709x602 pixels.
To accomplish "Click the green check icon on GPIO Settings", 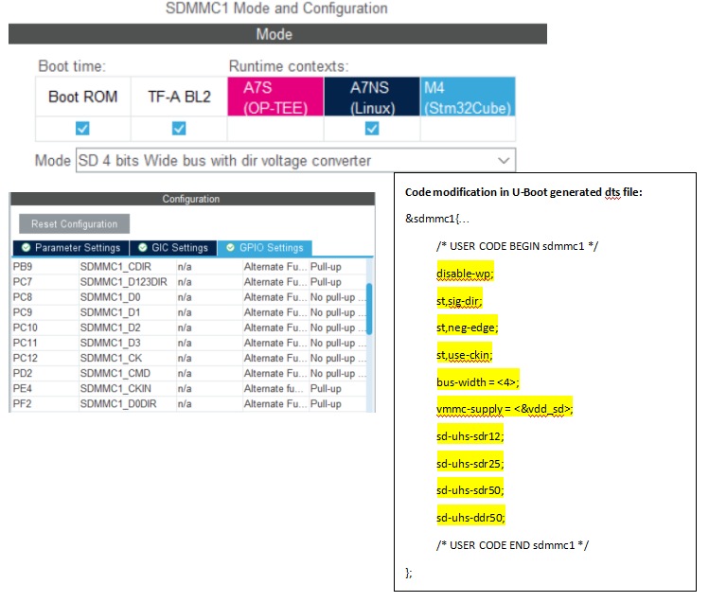I will pyautogui.click(x=230, y=248).
